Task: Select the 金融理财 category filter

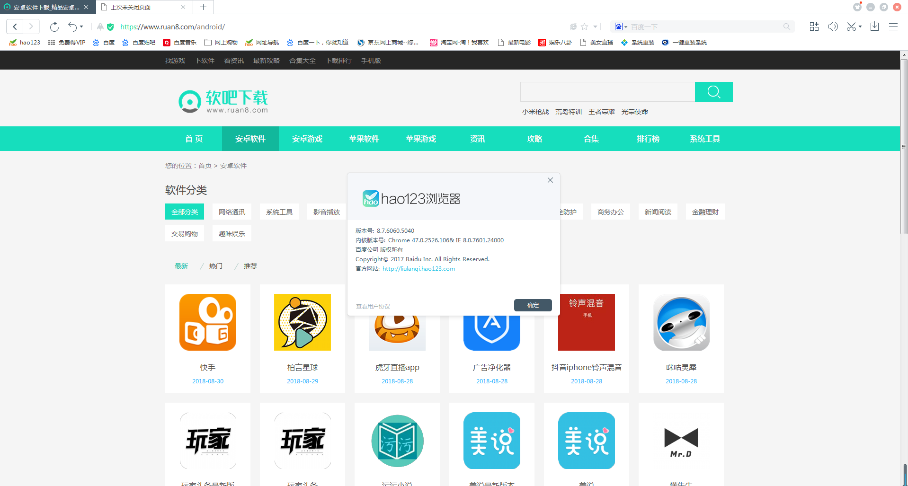Action: [705, 212]
